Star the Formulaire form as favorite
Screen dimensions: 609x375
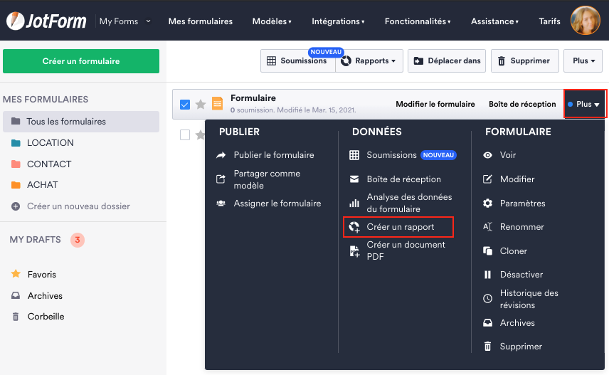(x=201, y=105)
